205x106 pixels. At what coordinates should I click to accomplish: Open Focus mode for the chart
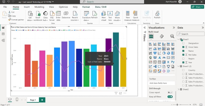coord(120,93)
